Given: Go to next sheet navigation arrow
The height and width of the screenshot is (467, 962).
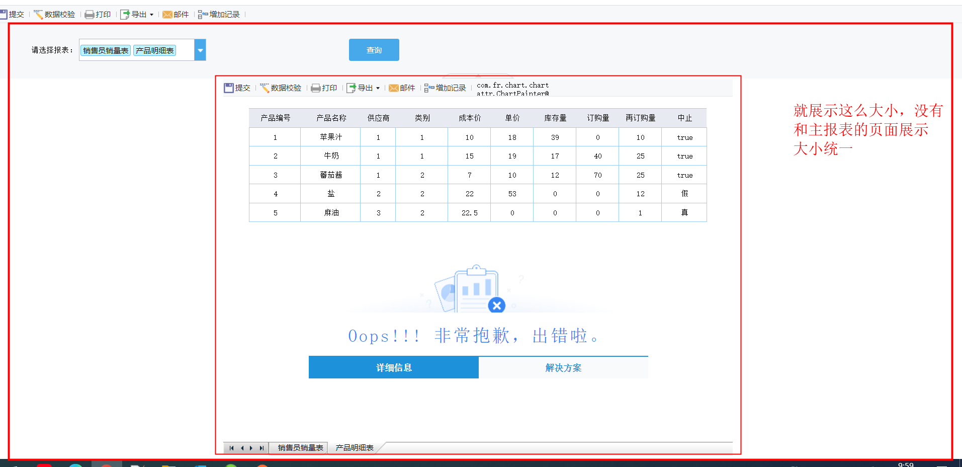Looking at the screenshot, I should click(251, 448).
